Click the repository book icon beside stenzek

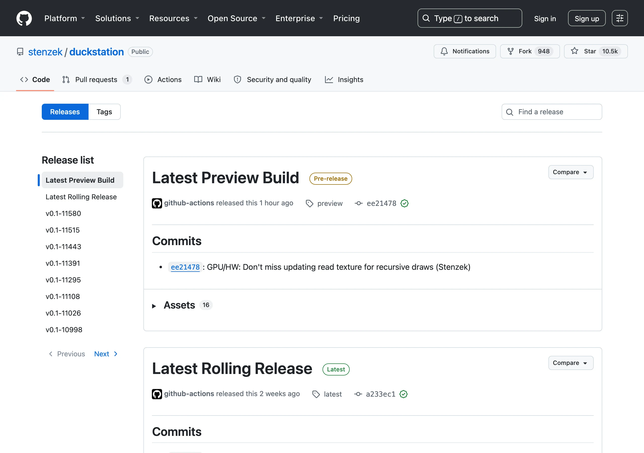click(x=20, y=52)
